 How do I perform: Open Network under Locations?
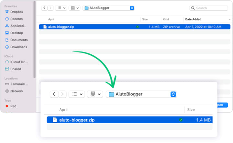click(x=14, y=91)
